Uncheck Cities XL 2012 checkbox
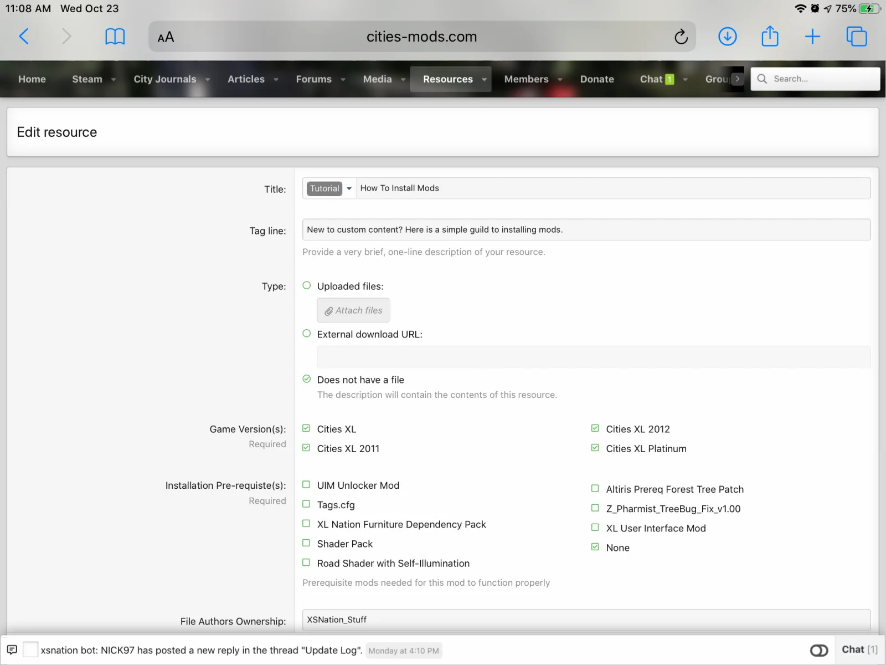886x665 pixels. click(595, 428)
